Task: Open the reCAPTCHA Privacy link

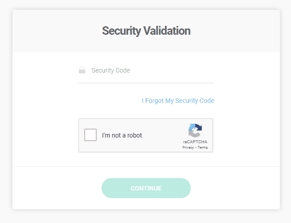Action: [x=188, y=147]
